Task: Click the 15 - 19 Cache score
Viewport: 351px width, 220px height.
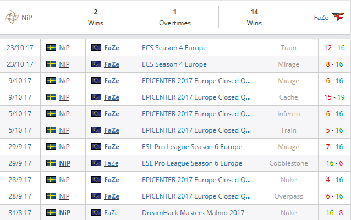Action: tap(334, 97)
